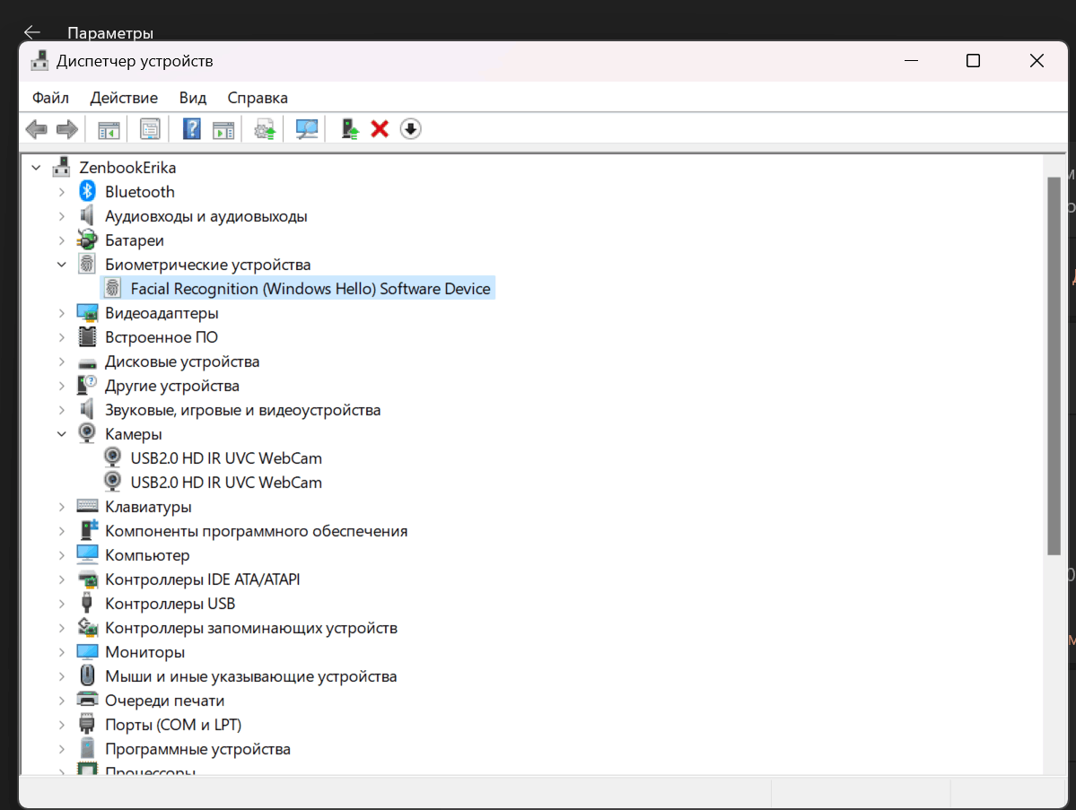The height and width of the screenshot is (810, 1076).
Task: Collapse the ZenbookErika root node
Action: pyautogui.click(x=37, y=168)
